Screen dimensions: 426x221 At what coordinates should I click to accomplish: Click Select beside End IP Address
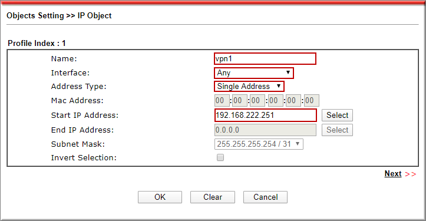click(337, 130)
